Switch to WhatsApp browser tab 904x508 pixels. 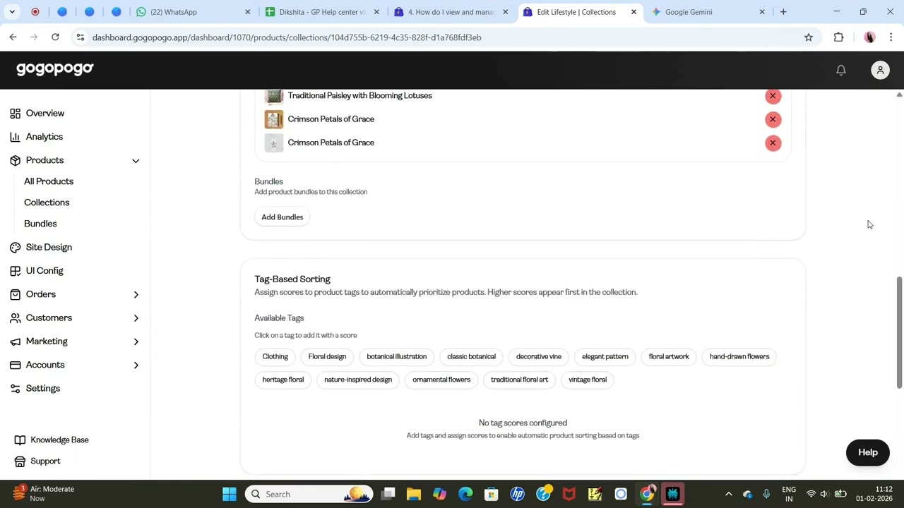point(192,12)
